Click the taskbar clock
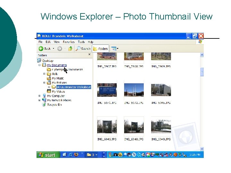231x173 pixels. tap(195, 155)
